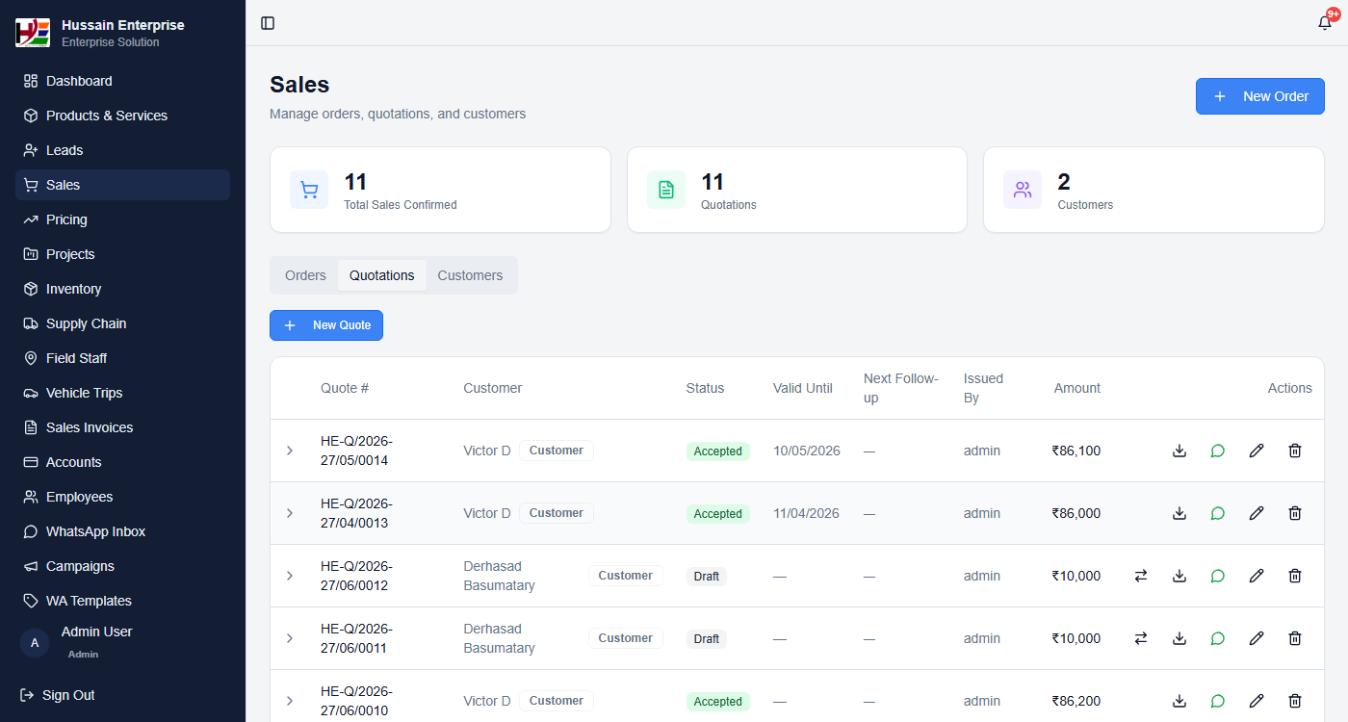
Task: Click the New Order button
Action: click(1260, 96)
